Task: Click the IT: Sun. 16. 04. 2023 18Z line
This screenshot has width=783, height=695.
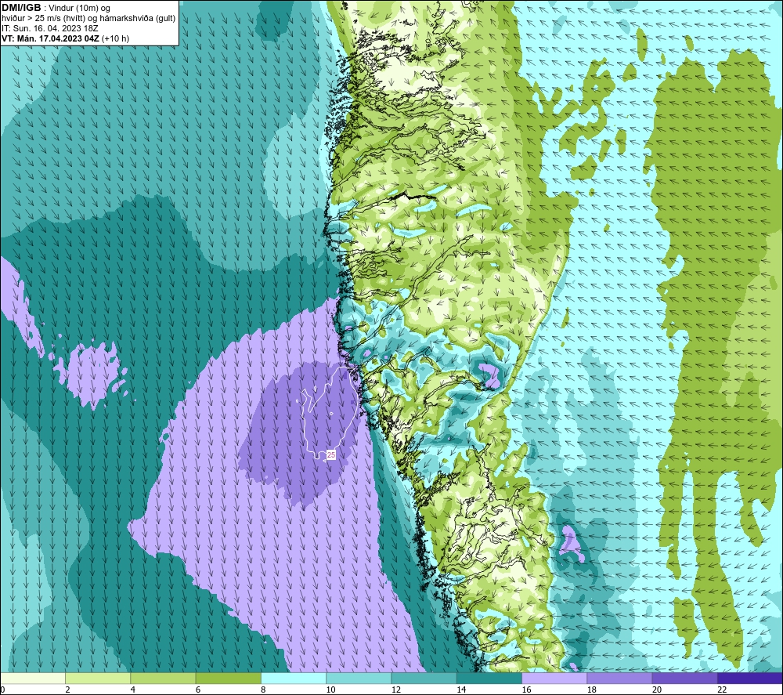Action: pyautogui.click(x=50, y=28)
